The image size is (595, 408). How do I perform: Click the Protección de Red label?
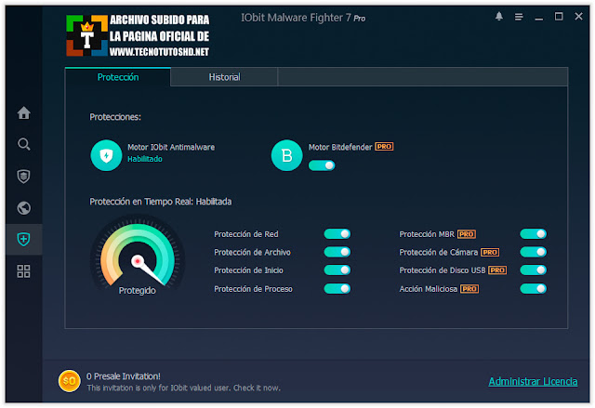245,234
